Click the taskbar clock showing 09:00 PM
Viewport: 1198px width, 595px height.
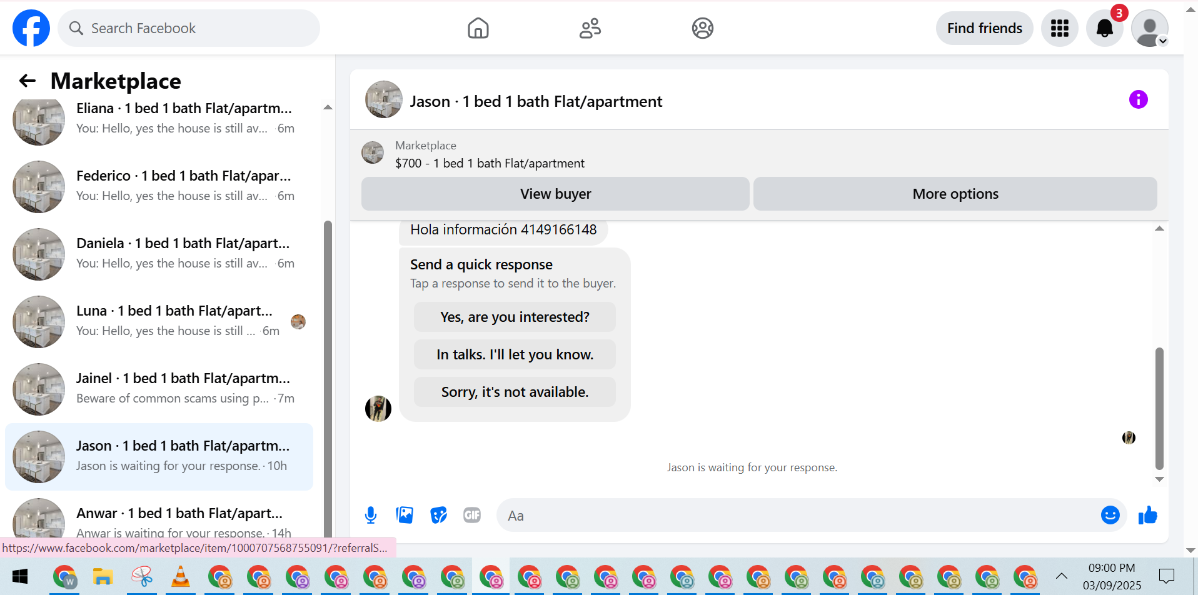pos(1112,576)
